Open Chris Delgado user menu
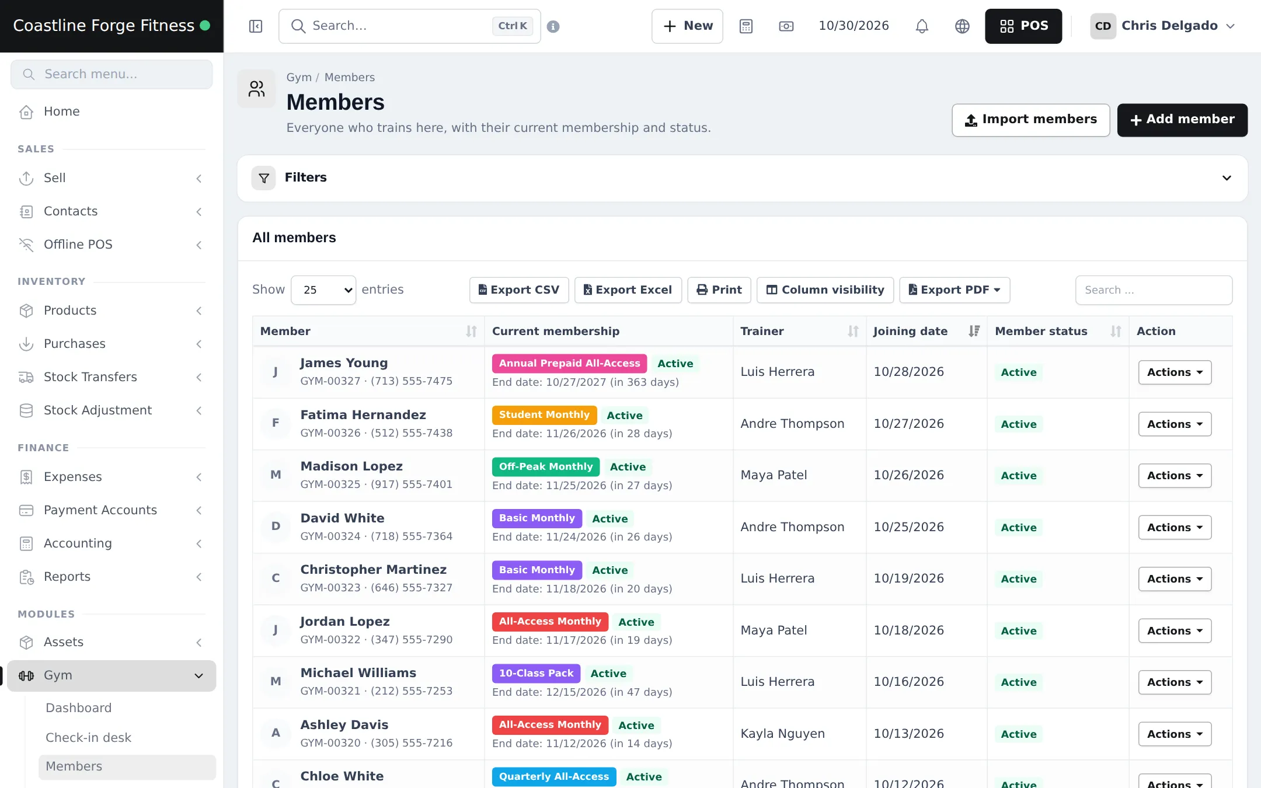Image resolution: width=1261 pixels, height=788 pixels. pyautogui.click(x=1162, y=26)
